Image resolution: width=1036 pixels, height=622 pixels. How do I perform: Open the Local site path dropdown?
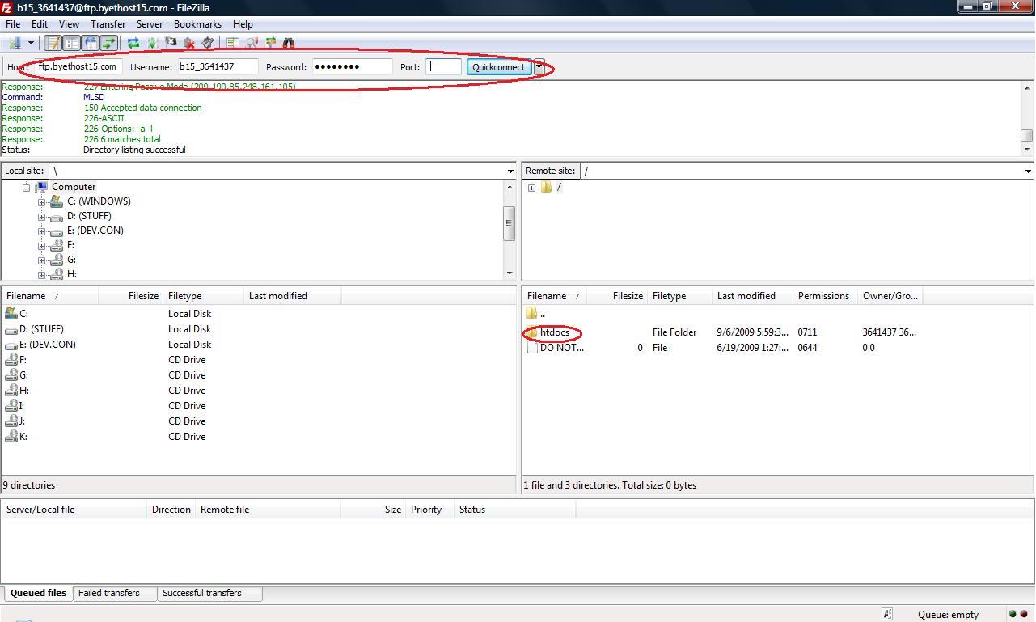pyautogui.click(x=510, y=171)
